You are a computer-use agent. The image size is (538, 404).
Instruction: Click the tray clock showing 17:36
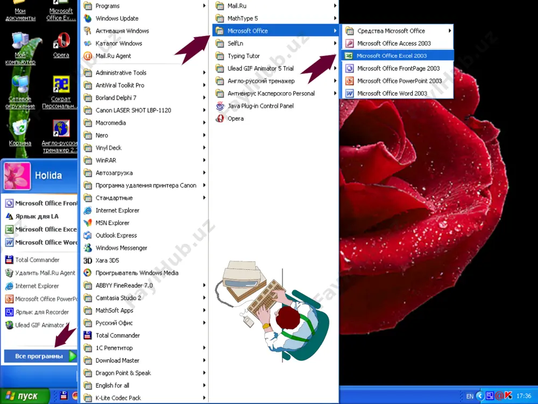[523, 396]
